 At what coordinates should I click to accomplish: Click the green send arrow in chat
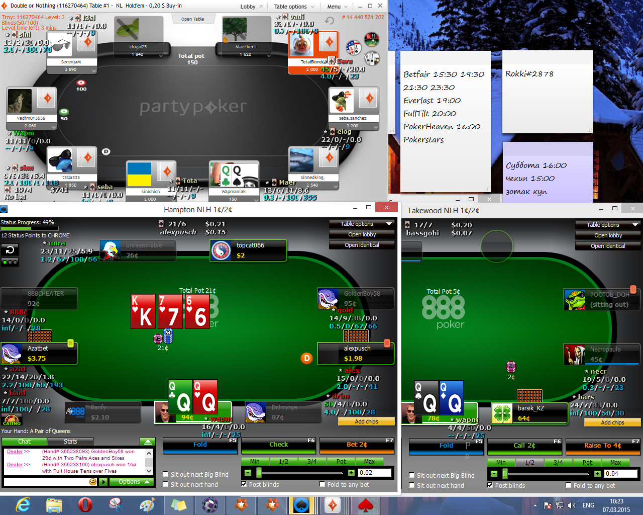pyautogui.click(x=103, y=482)
